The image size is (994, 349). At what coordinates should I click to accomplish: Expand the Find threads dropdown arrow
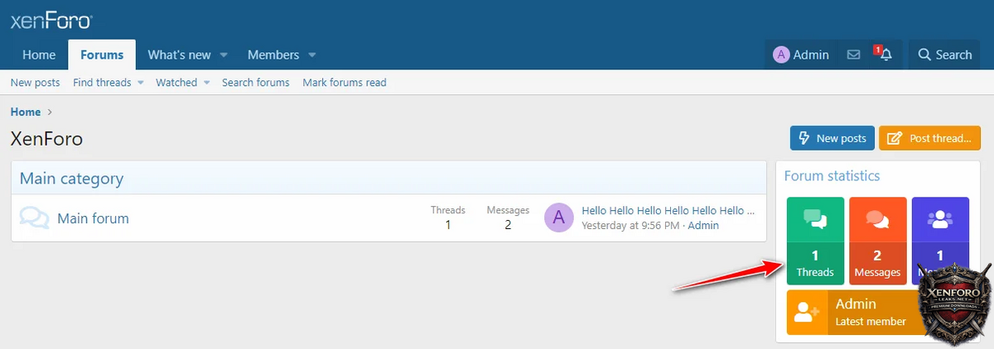(x=141, y=83)
